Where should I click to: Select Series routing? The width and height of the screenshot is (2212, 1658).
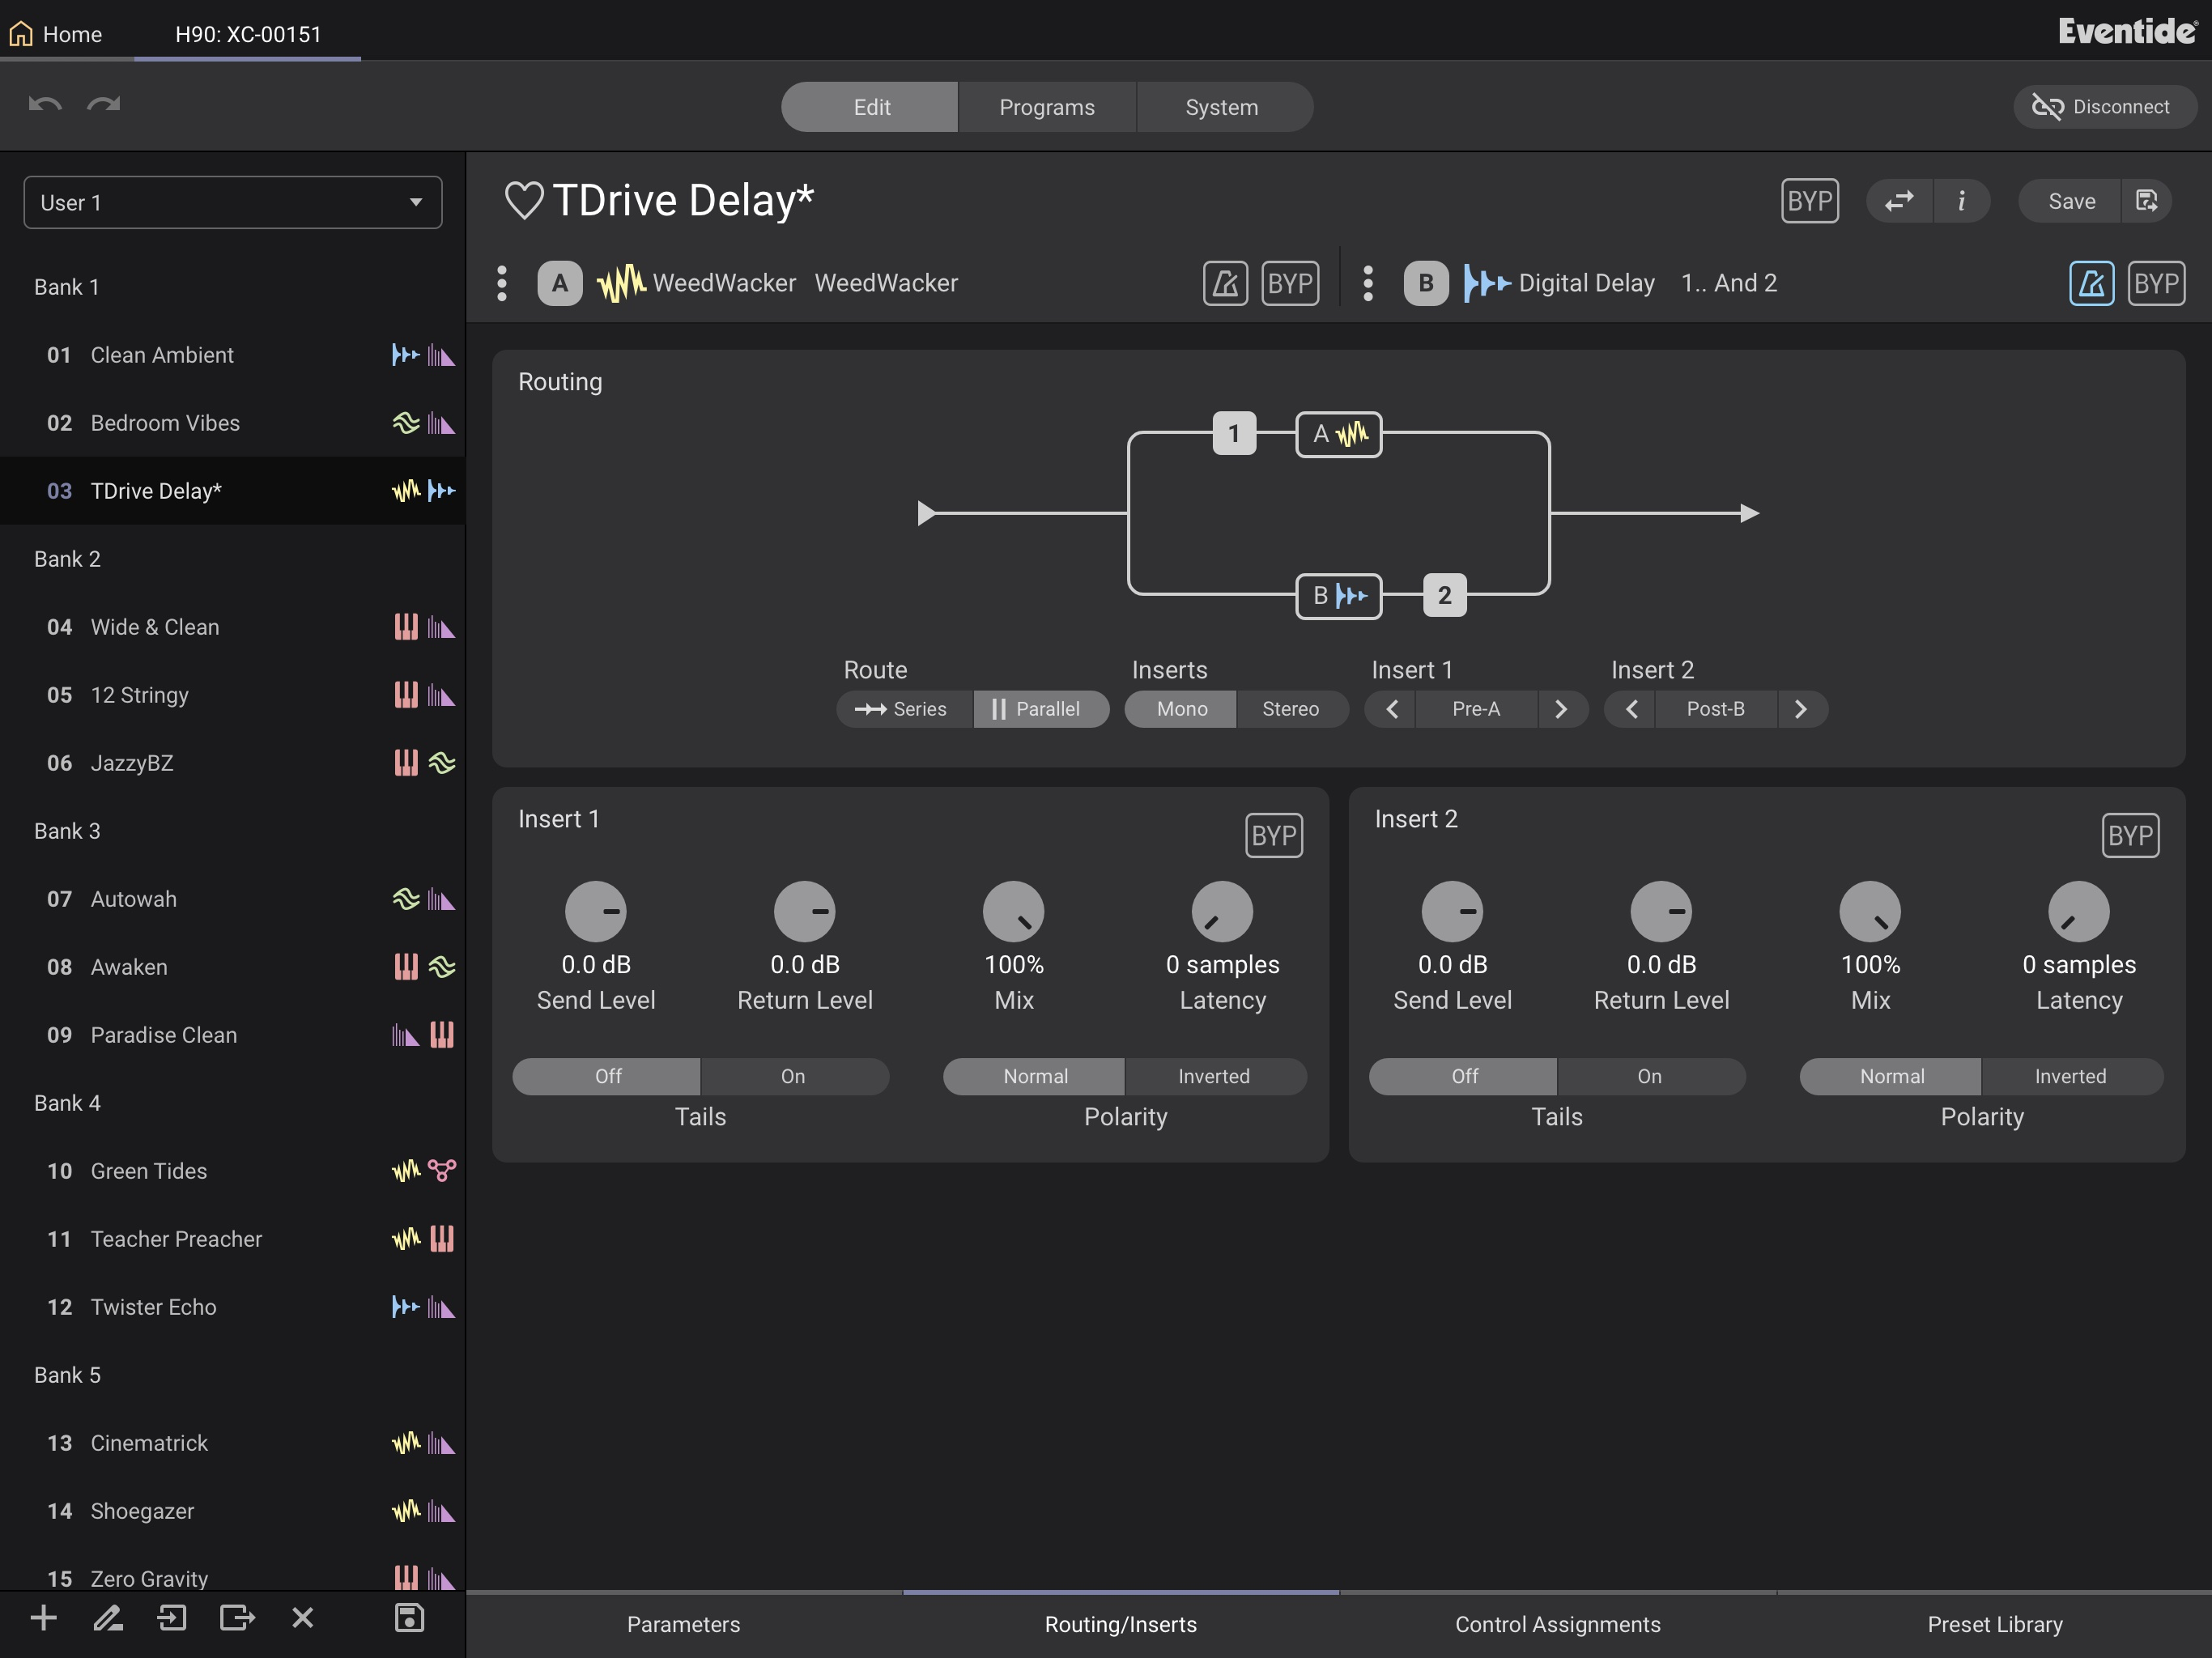click(x=903, y=709)
